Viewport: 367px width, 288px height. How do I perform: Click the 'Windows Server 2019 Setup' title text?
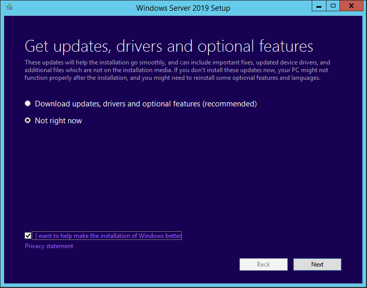[183, 8]
